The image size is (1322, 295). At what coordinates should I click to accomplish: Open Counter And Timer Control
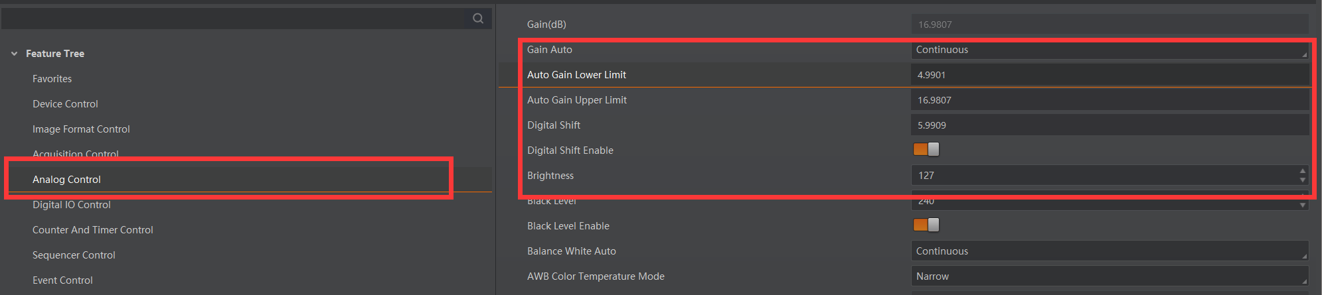coord(93,230)
